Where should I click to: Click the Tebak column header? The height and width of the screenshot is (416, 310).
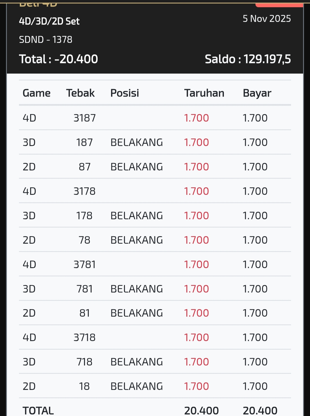[80, 93]
